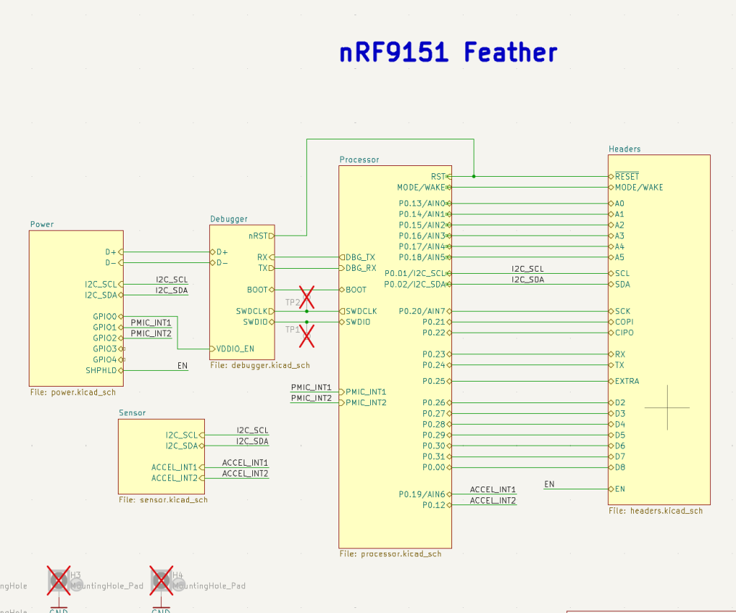Image resolution: width=736 pixels, height=613 pixels.
Task: Select the CIPO pin on Headers sheet
Action: tap(622, 333)
